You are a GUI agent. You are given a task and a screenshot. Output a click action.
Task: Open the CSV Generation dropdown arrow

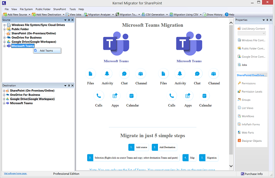[168, 15]
